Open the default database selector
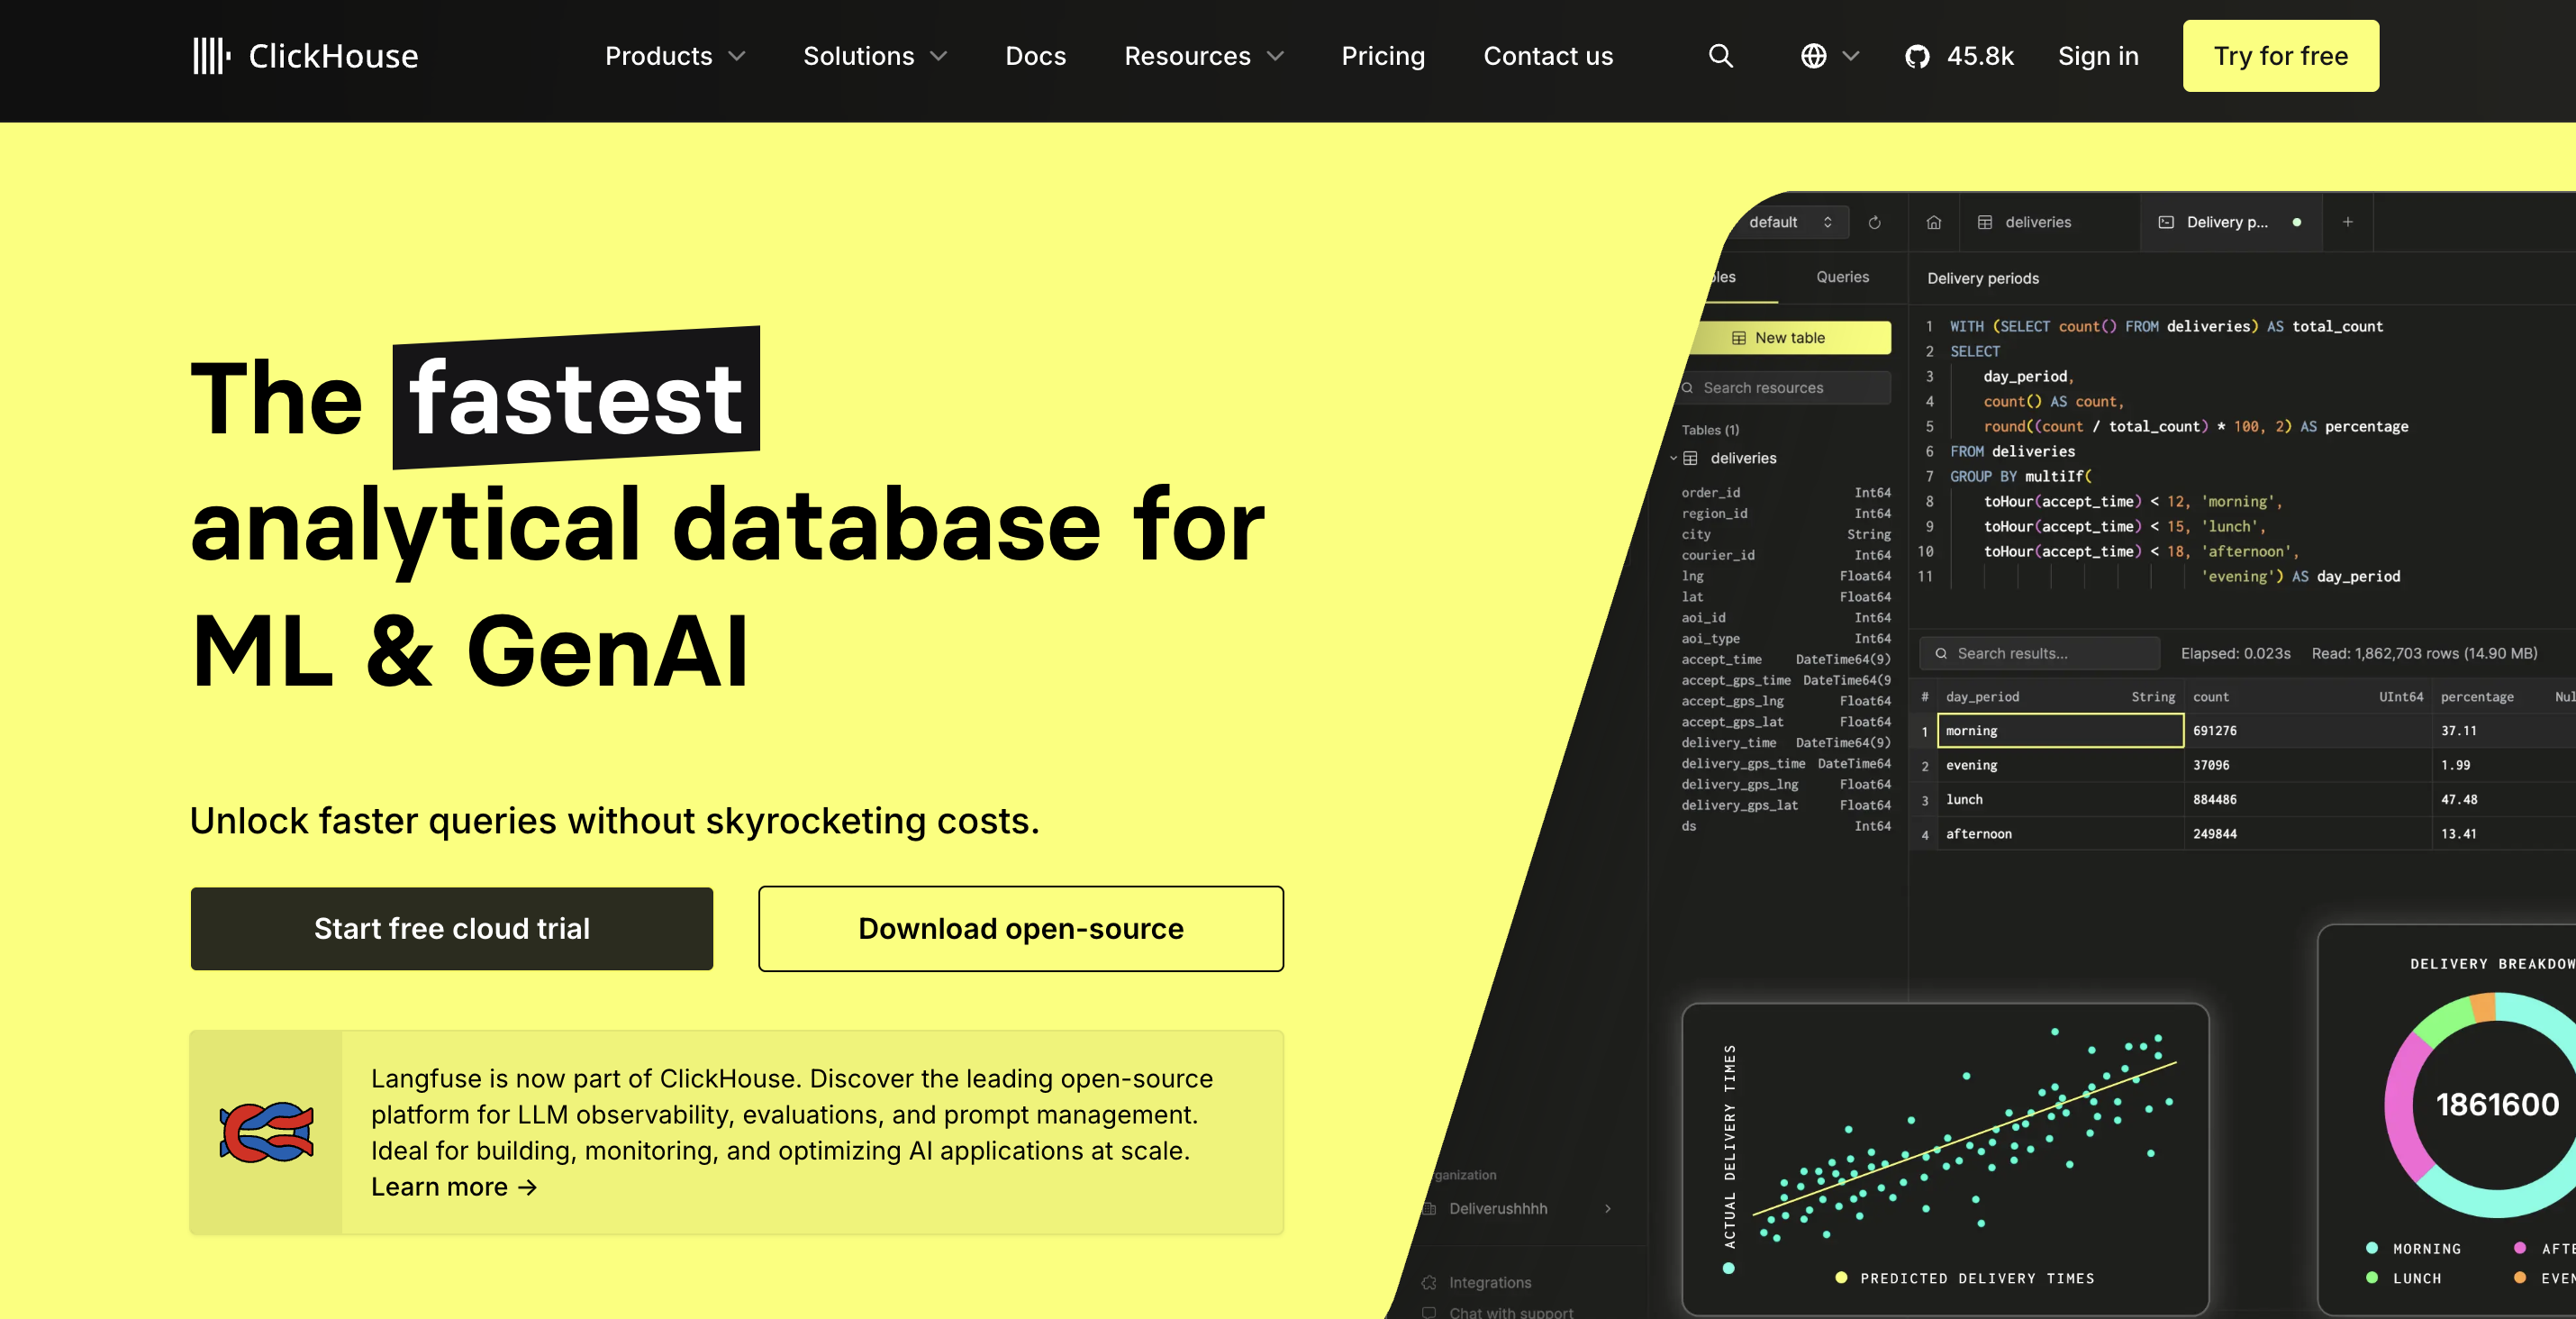Viewport: 2576px width, 1319px height. click(x=1788, y=222)
